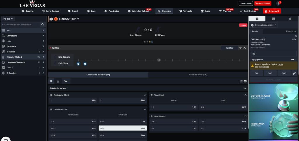Click the second event marker on timeline

point(85,63)
